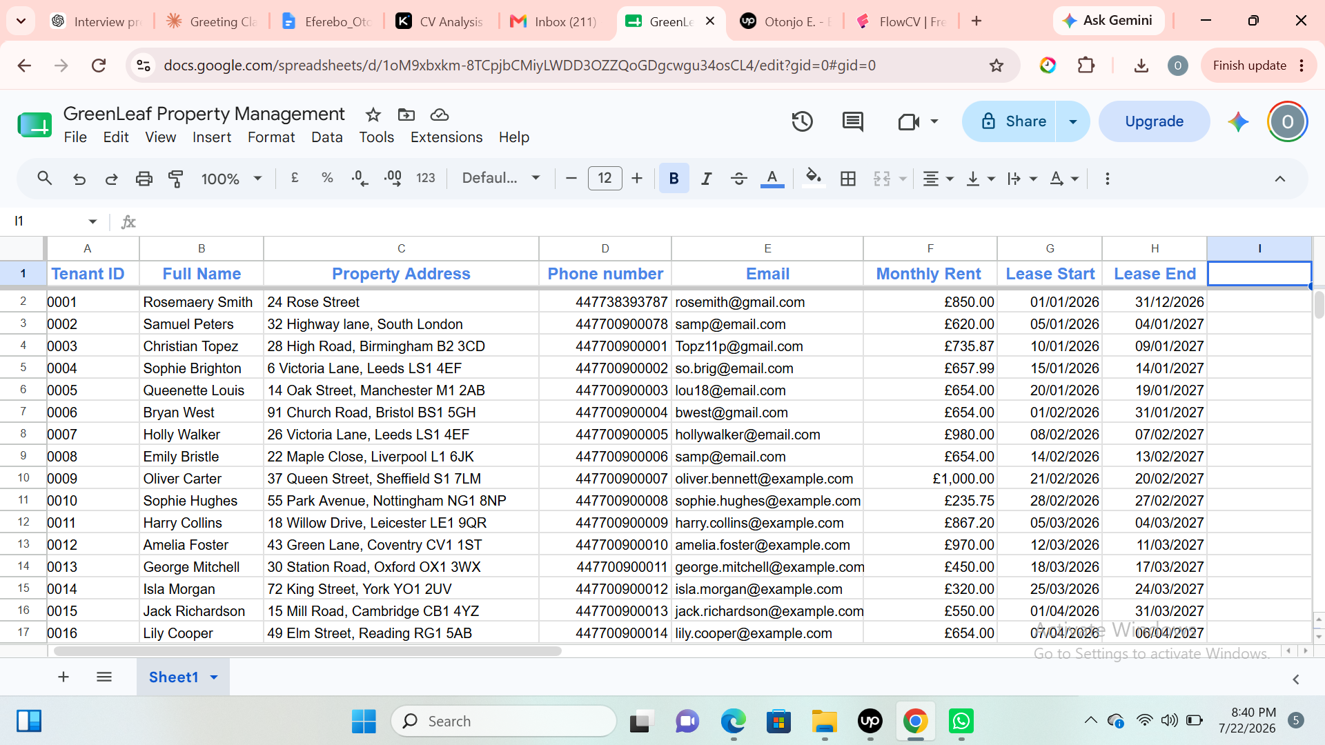Select the Monthly Rent header cell
Image resolution: width=1325 pixels, height=745 pixels.
[x=930, y=274]
